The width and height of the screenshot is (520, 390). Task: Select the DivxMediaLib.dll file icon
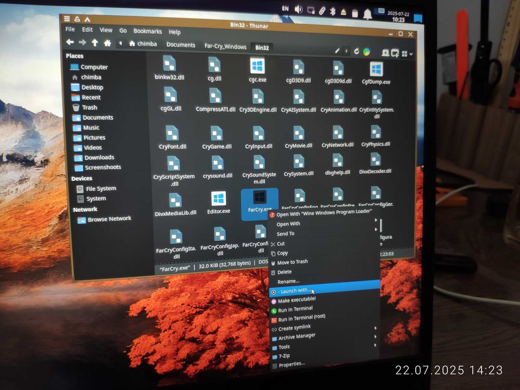click(x=175, y=201)
